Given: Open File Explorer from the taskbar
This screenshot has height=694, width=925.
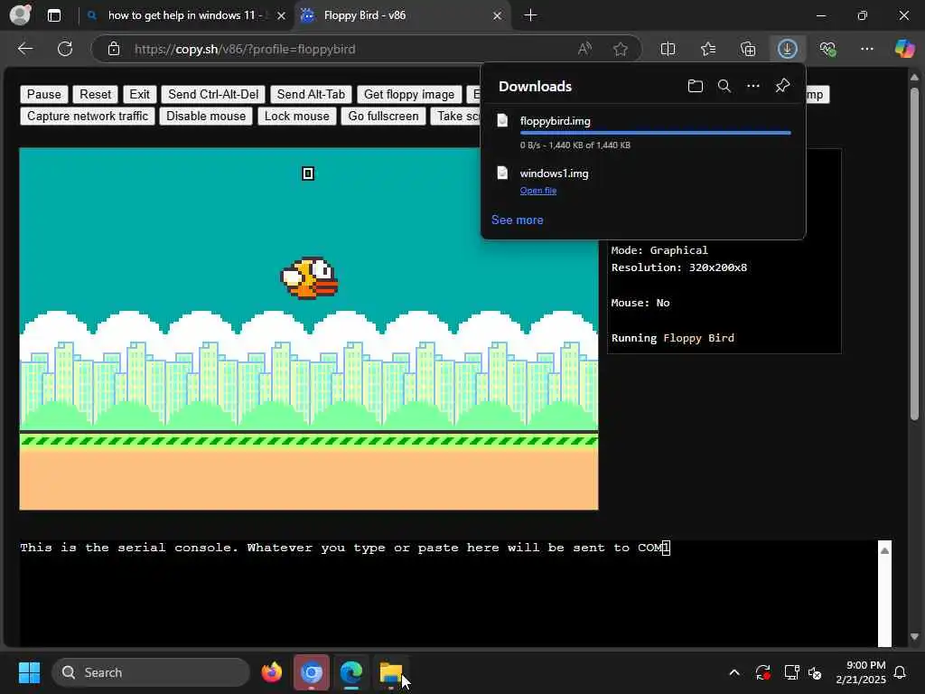Looking at the screenshot, I should (390, 672).
